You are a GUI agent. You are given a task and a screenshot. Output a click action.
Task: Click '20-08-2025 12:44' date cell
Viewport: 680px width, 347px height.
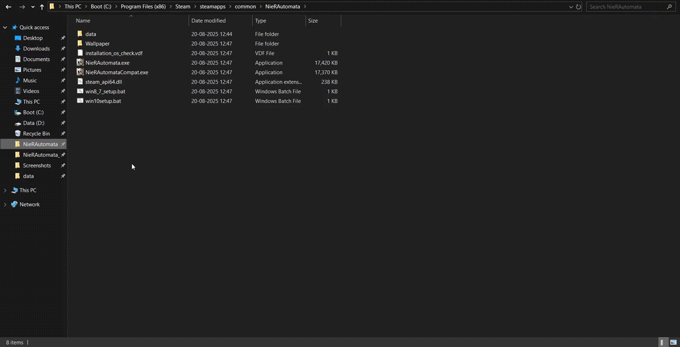point(211,34)
